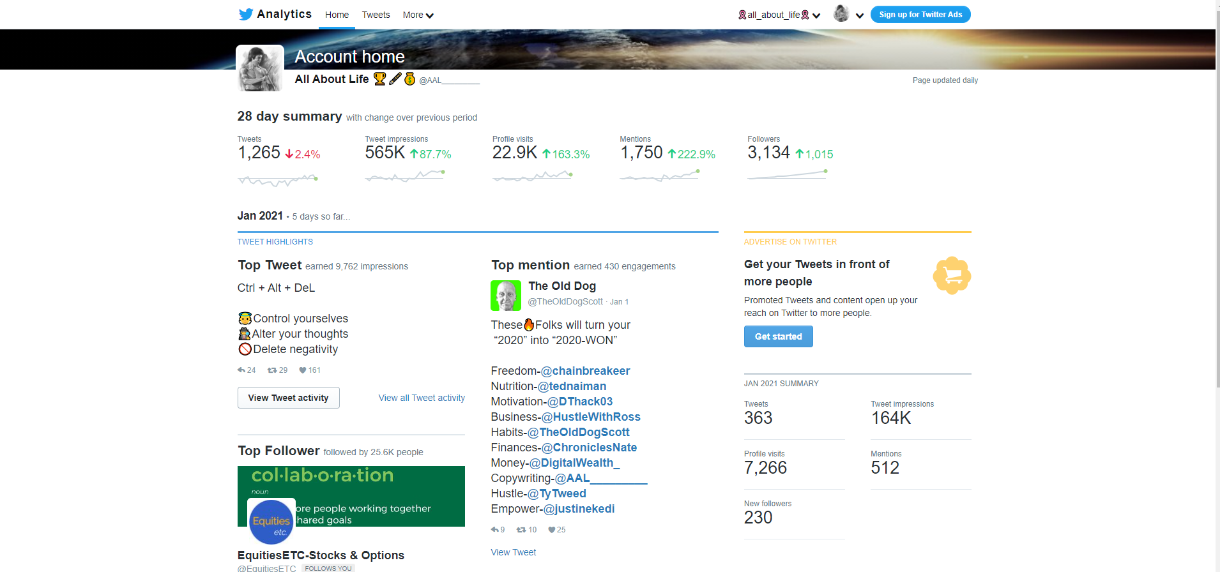1220x572 pixels.
Task: Click the shopping cart ads badge icon
Action: pyautogui.click(x=952, y=275)
